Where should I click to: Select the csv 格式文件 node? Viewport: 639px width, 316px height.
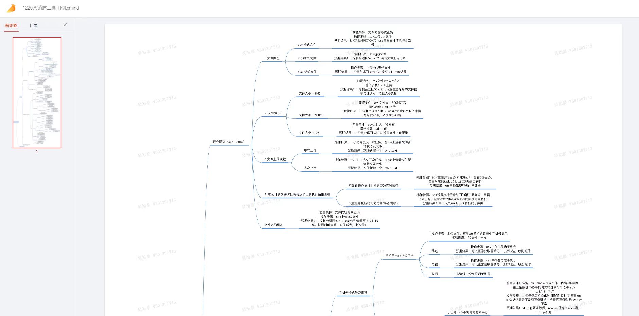(x=307, y=44)
